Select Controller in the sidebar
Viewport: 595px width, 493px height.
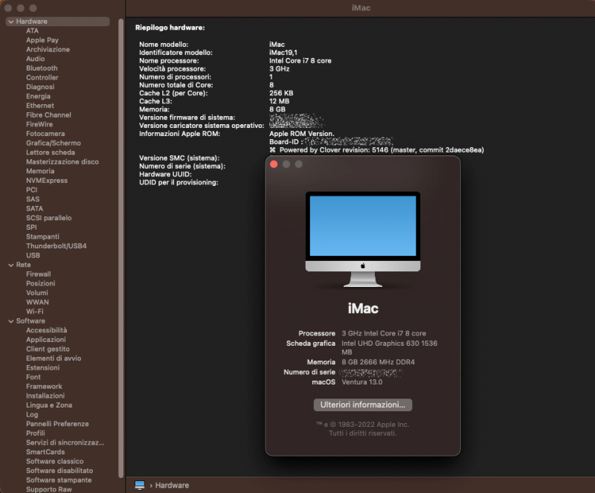42,77
